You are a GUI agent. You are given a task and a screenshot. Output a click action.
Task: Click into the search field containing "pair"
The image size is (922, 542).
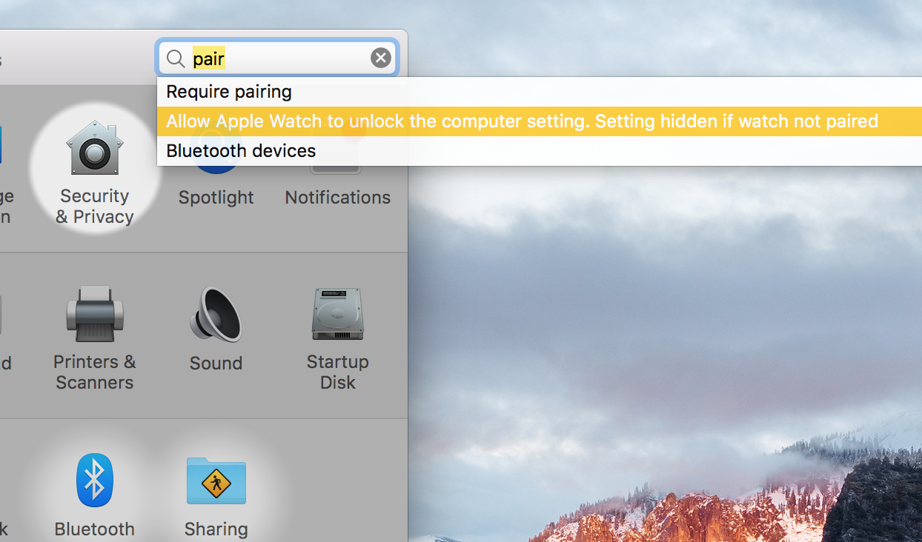[x=278, y=58]
